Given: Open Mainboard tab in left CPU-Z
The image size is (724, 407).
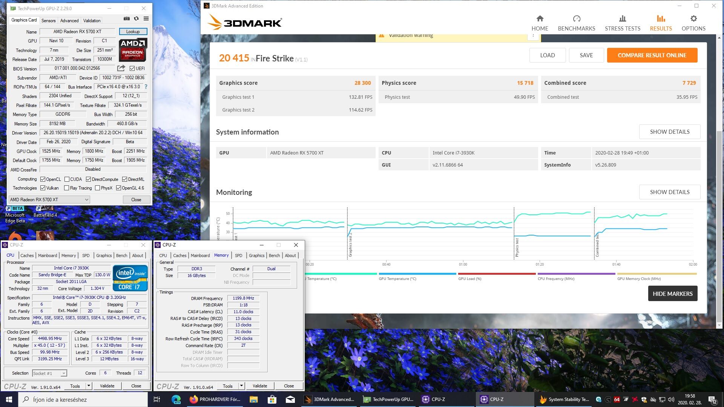Looking at the screenshot, I should [48, 256].
